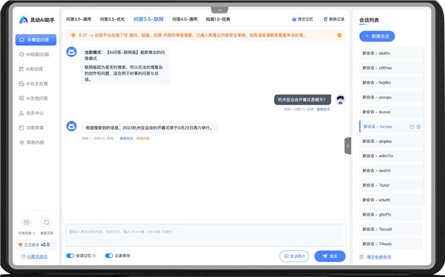Rename the bxrqxp conversation with edit icon
Screen dimensions: 445x277
[412, 127]
